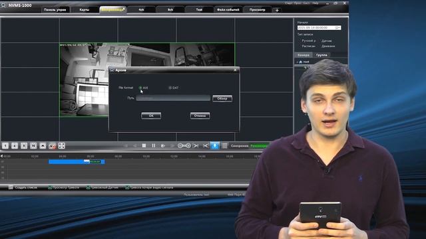Open the Просмотр tab

click(258, 10)
